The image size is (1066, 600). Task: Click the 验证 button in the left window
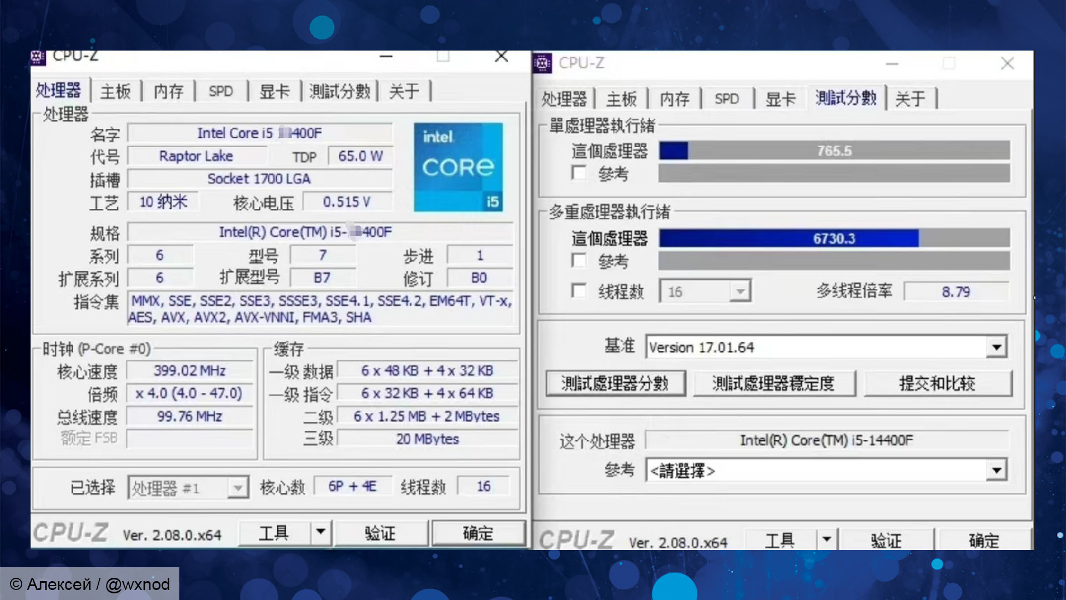[x=381, y=532]
